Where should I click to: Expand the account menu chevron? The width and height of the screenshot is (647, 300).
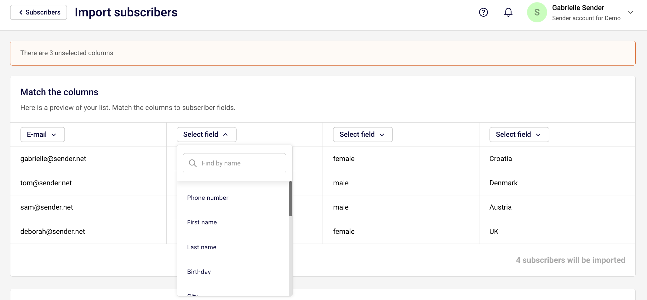(x=630, y=12)
